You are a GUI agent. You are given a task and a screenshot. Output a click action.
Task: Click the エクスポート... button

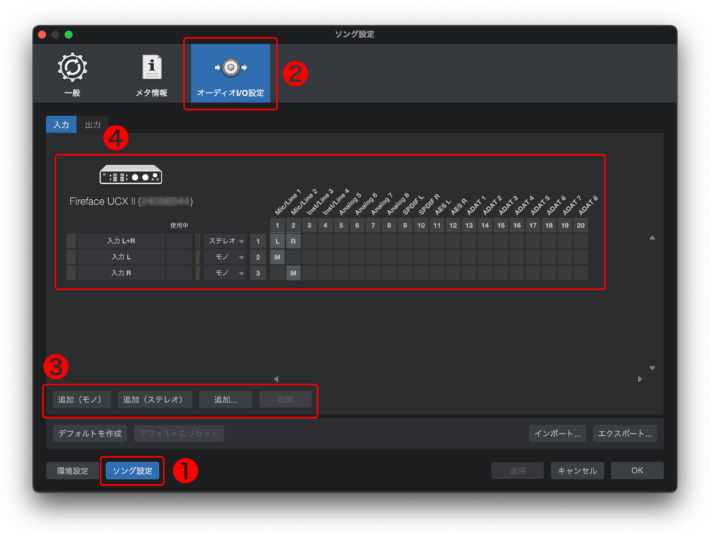(x=625, y=434)
